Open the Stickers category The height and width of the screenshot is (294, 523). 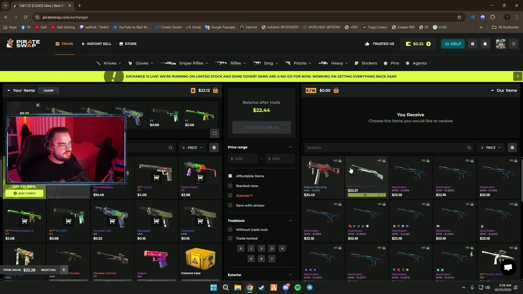(366, 63)
